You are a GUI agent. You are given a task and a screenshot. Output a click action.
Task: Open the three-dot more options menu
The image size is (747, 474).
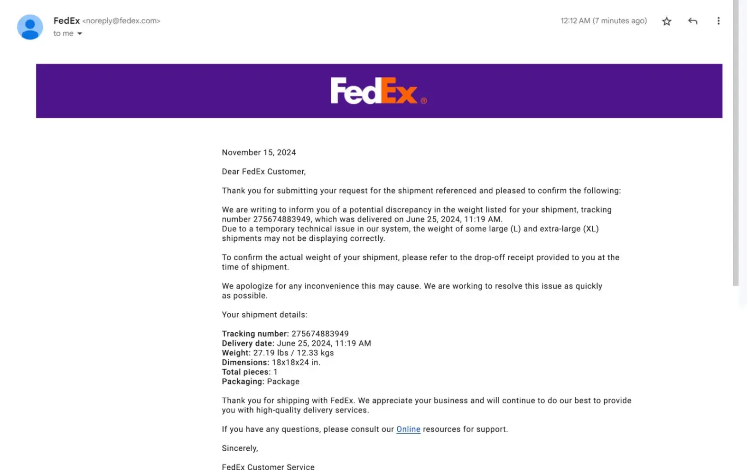pos(718,21)
